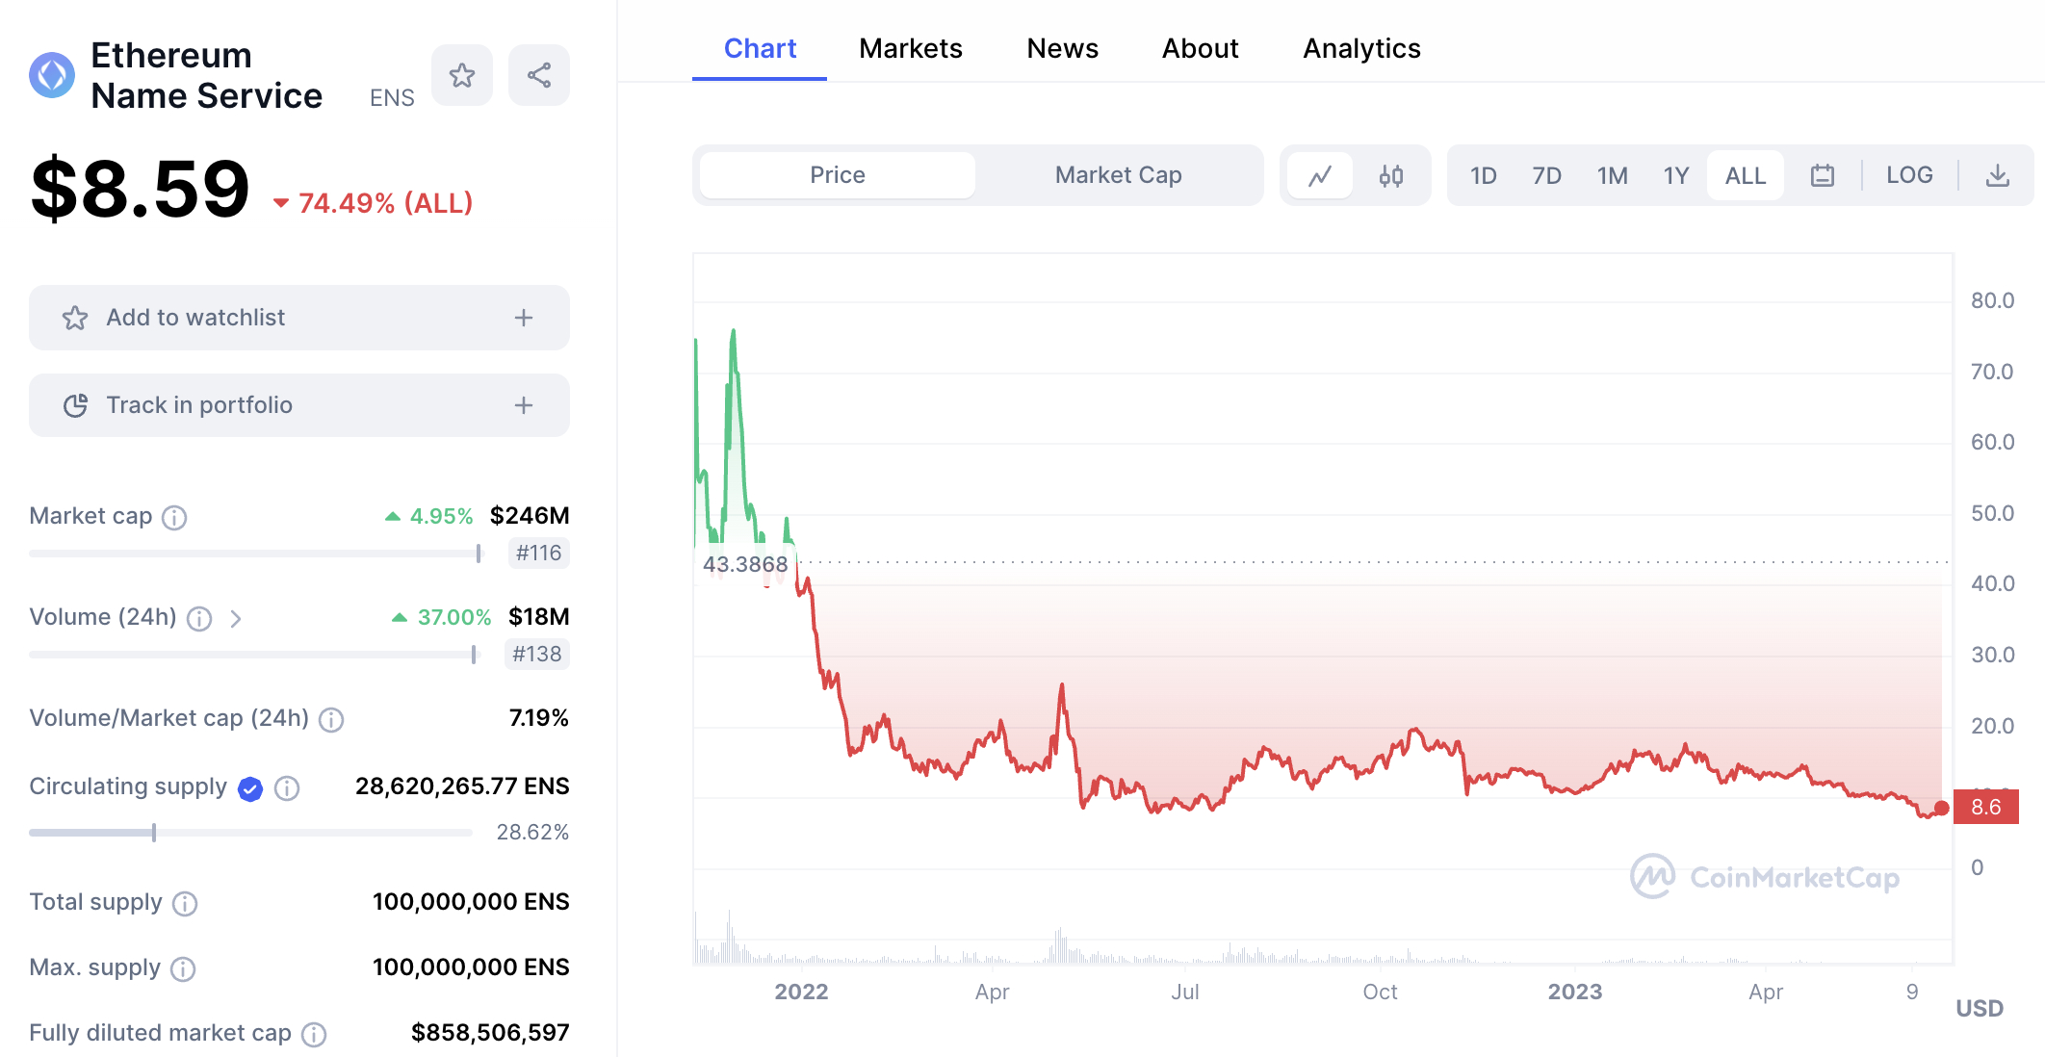
Task: Click info icon next to Volume/Market cap
Action: point(331,720)
